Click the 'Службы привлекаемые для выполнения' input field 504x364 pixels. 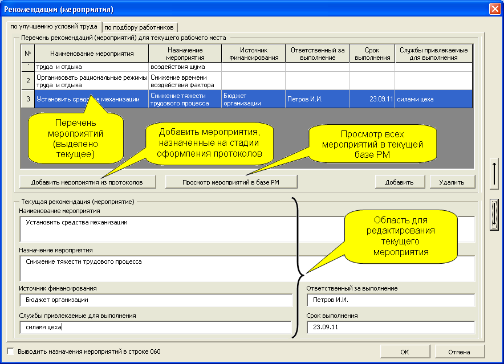(156, 327)
